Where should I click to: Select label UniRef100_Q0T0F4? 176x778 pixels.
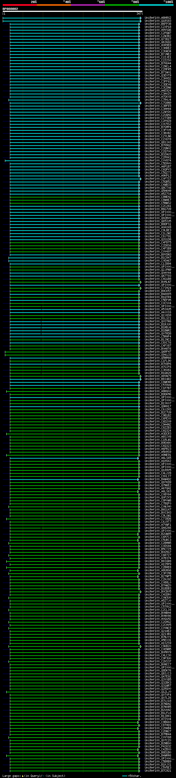[158, 695]
